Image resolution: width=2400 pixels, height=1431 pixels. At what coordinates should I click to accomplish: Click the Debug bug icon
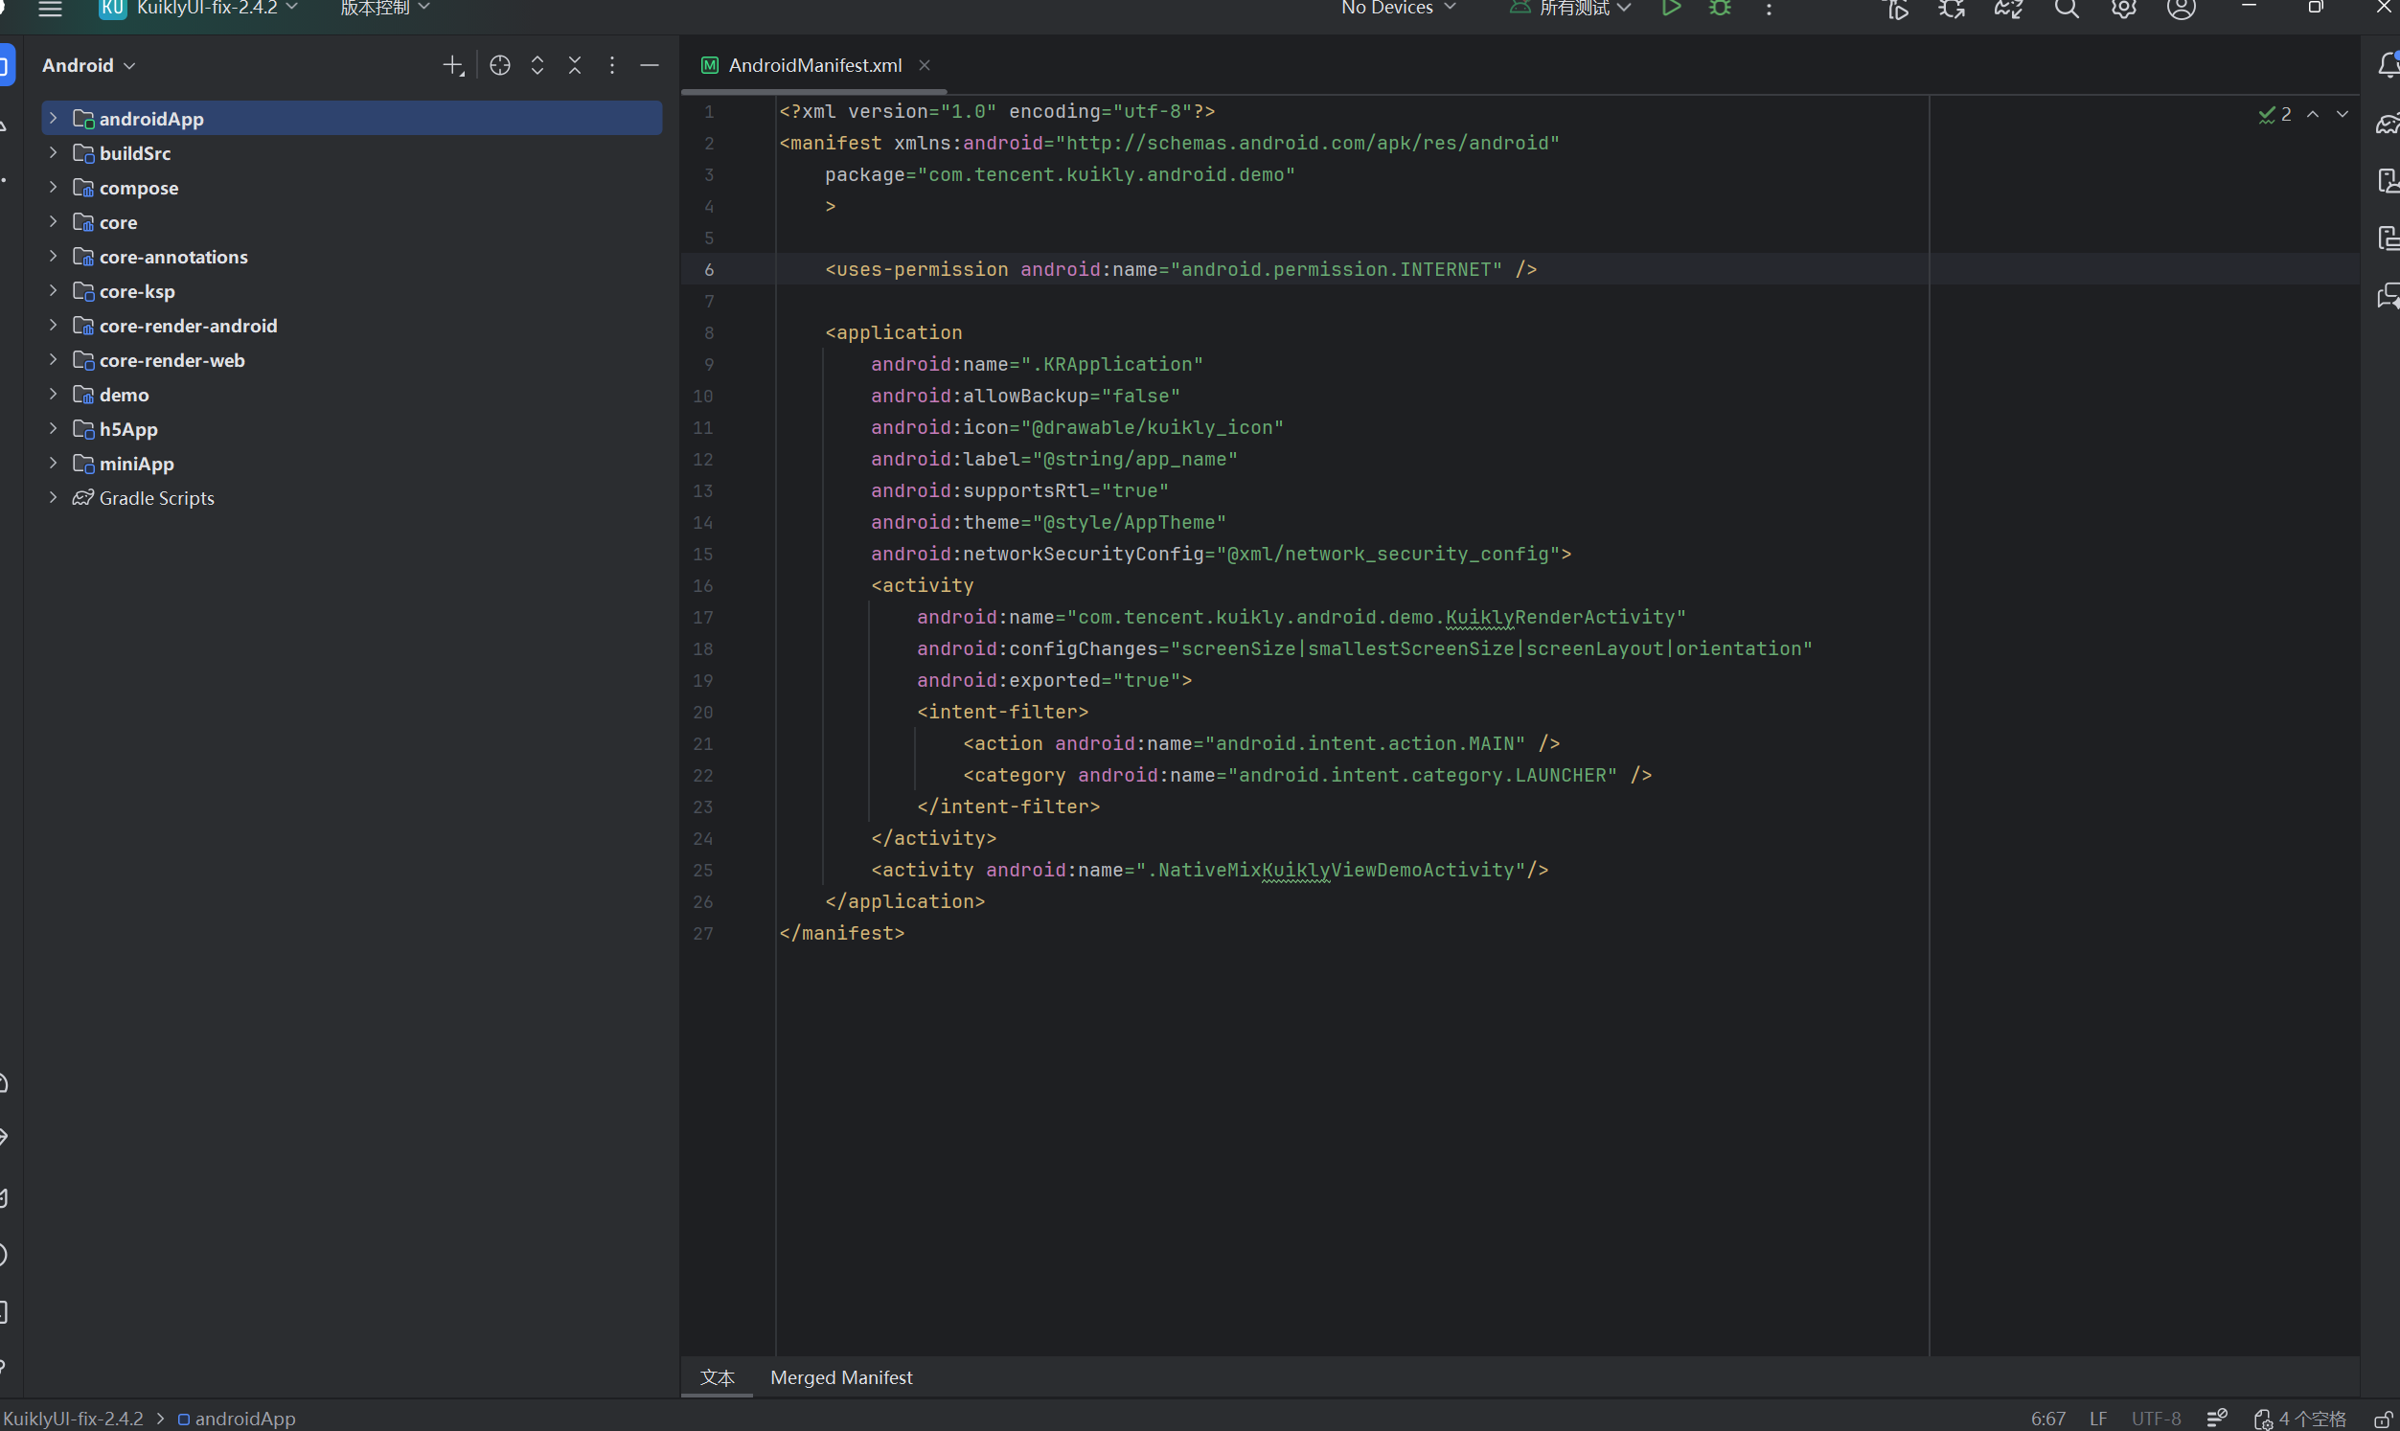pos(1720,8)
